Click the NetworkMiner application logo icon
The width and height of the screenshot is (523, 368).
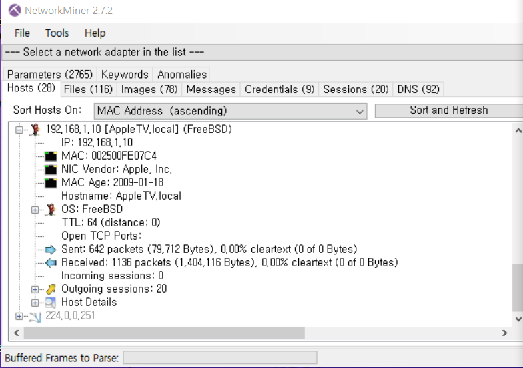click(15, 11)
